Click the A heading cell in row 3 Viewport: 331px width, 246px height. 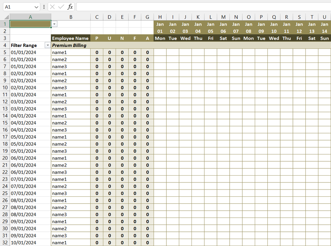pos(147,38)
